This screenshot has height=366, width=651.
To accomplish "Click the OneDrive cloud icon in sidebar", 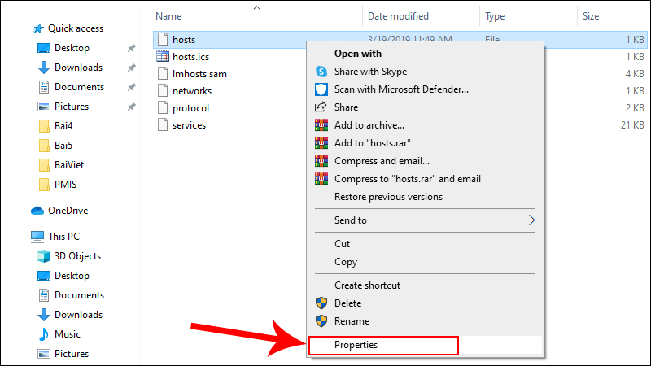I will (37, 211).
